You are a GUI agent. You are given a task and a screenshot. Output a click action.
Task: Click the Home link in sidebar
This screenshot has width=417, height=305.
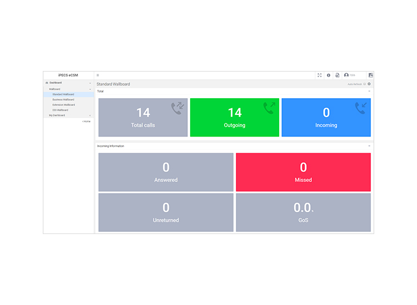[86, 121]
